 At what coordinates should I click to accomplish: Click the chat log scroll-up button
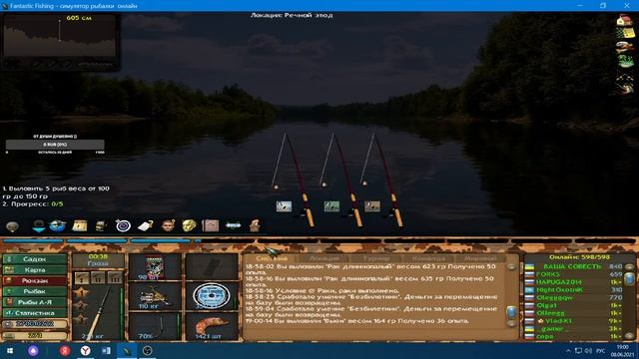(511, 267)
